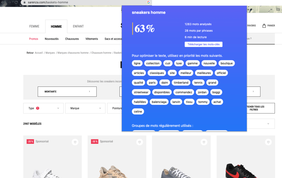The width and height of the screenshot is (282, 178).
Task: Click the padlock icon in address bar
Action: tap(25, 2)
